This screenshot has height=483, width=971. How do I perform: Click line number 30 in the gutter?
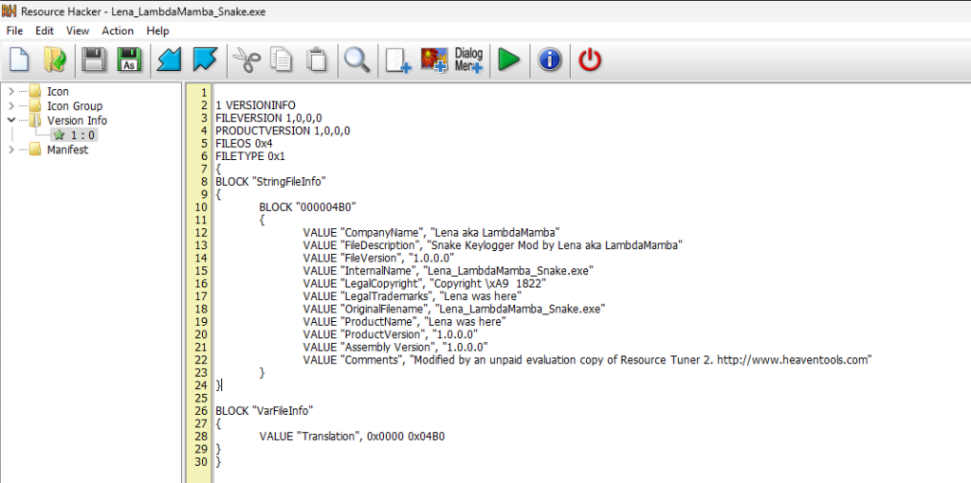201,462
